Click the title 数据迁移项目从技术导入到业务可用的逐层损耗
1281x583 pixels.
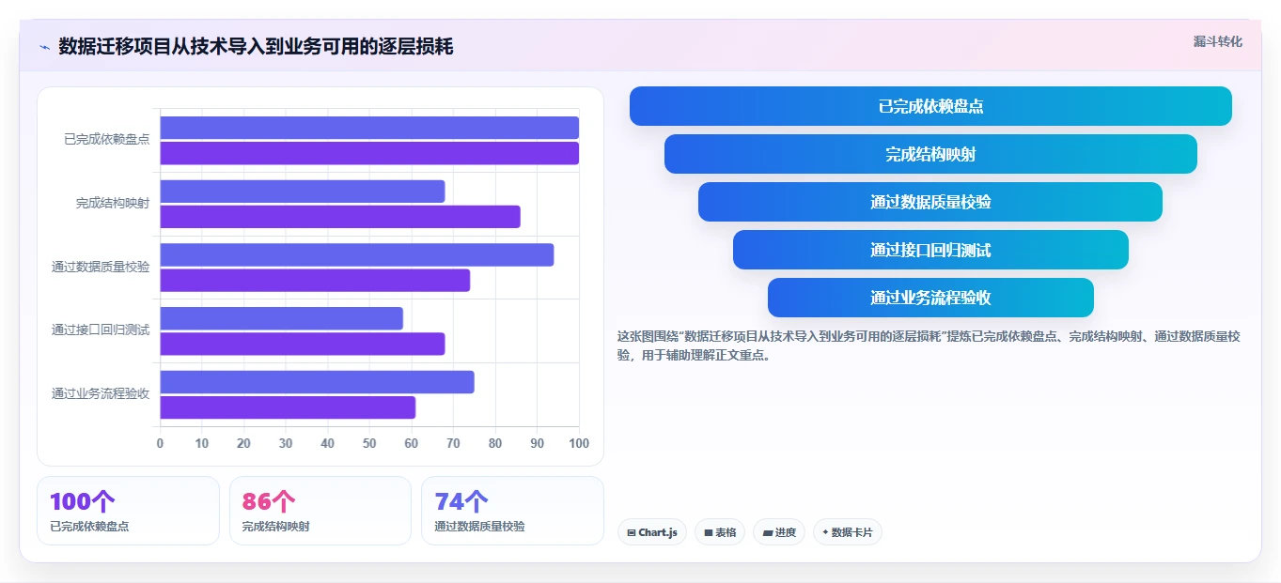pos(256,46)
